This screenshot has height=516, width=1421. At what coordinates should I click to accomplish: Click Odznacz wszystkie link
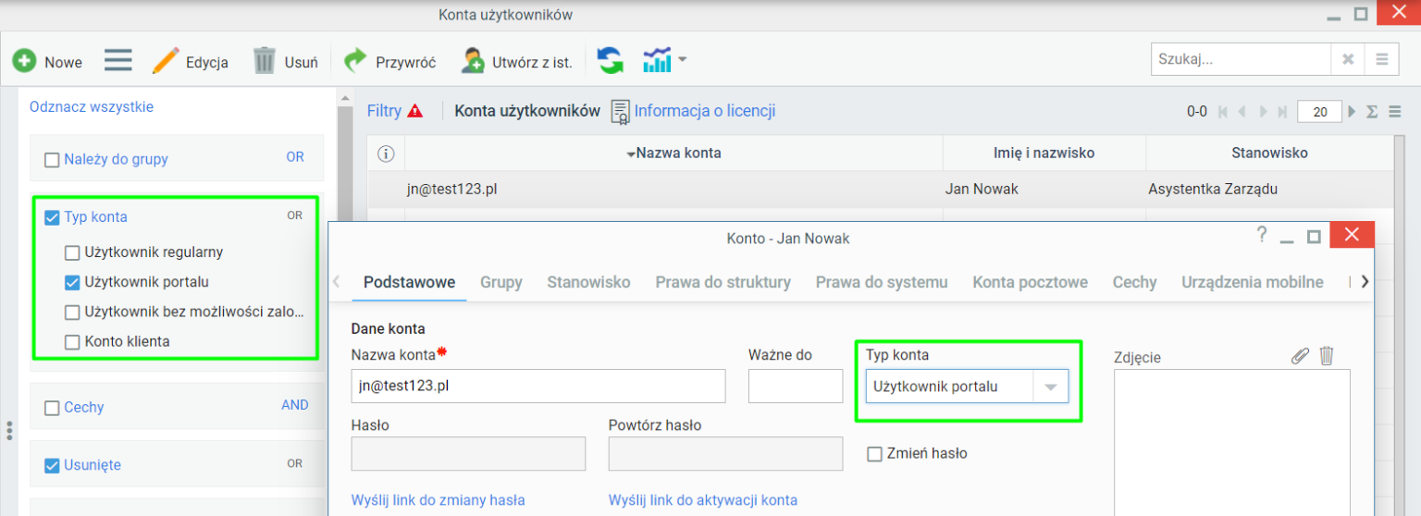point(92,106)
